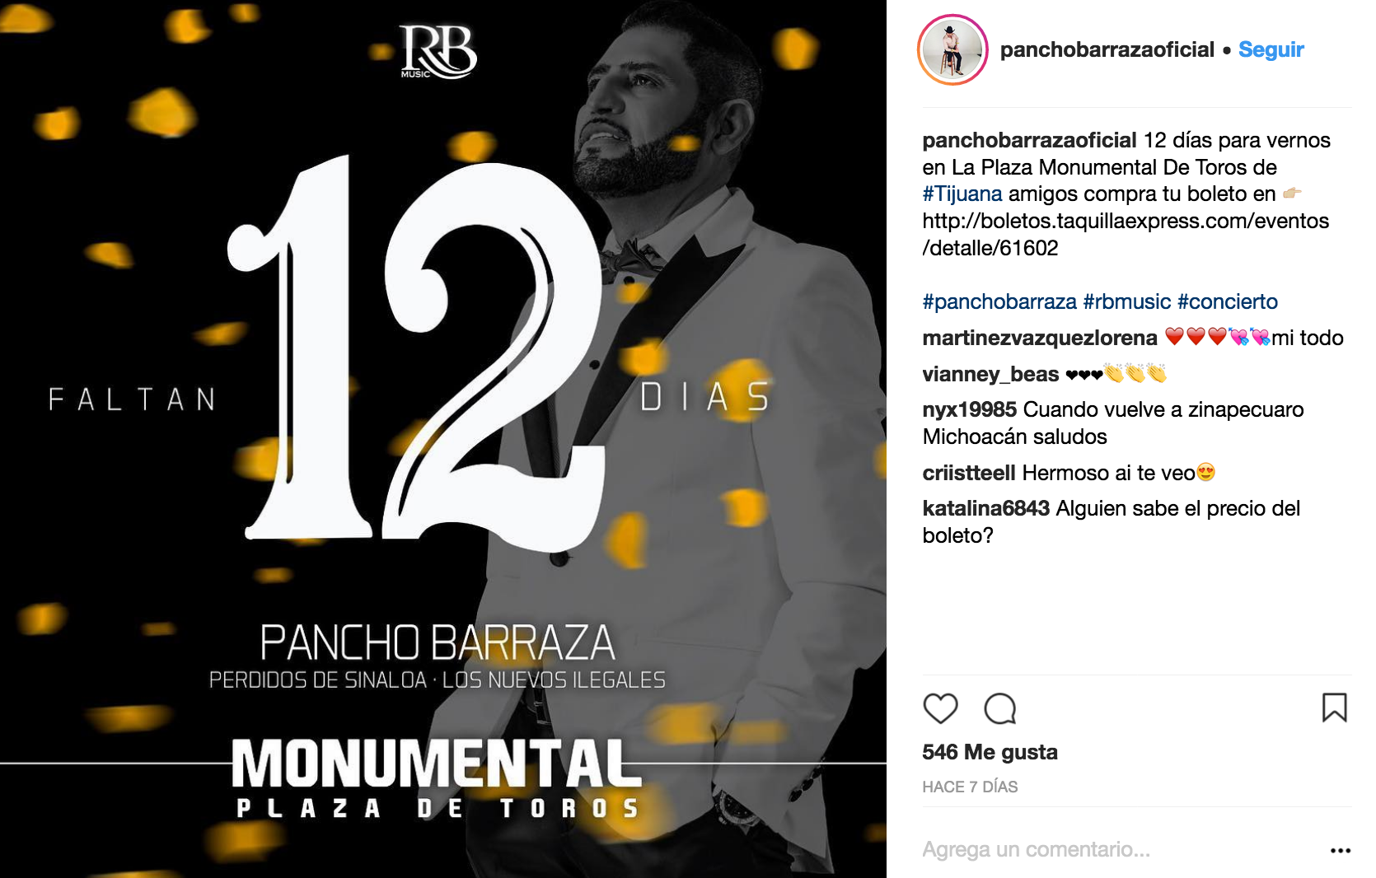Visit commenter martinezvazquezlorena's profile
This screenshot has width=1376, height=878.
point(1040,338)
